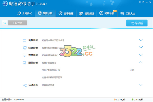Select the 环境诊断 heading
This screenshot has height=102, width=153.
coord(33,85)
